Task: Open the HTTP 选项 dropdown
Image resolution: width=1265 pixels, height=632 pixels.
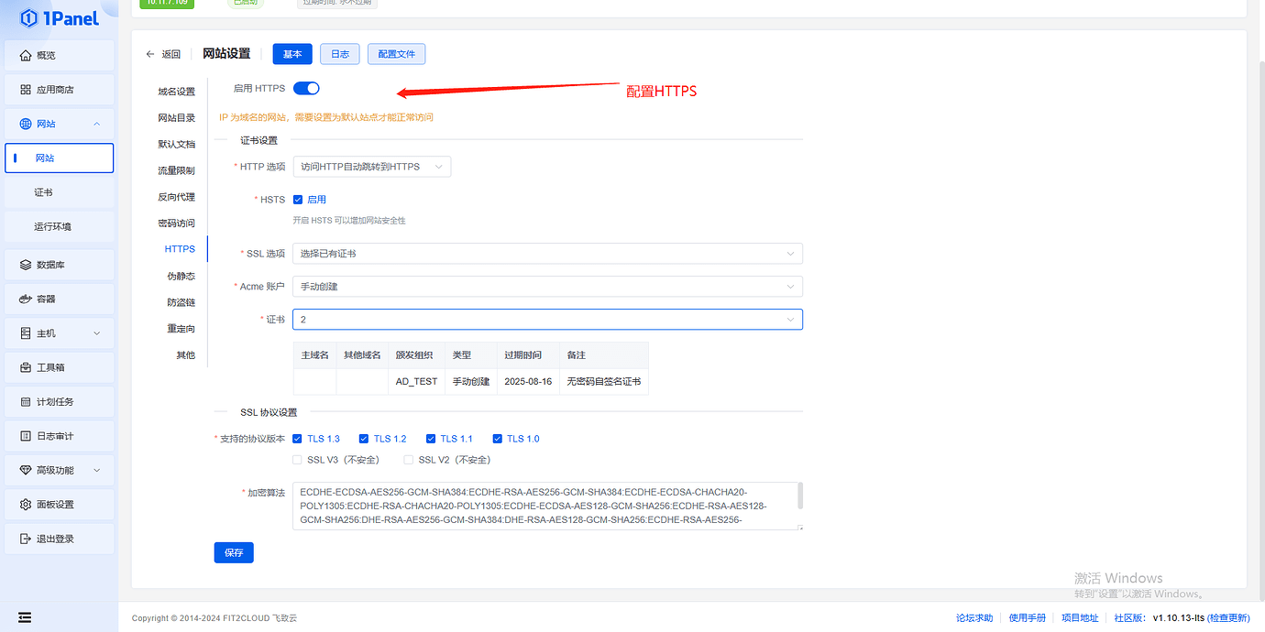Action: click(x=369, y=166)
